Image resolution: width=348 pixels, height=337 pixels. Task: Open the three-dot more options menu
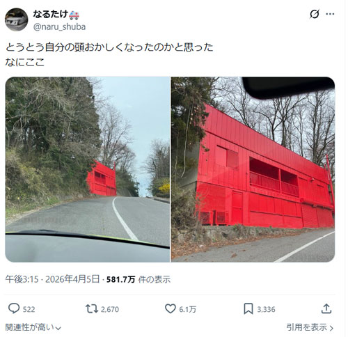tap(330, 14)
